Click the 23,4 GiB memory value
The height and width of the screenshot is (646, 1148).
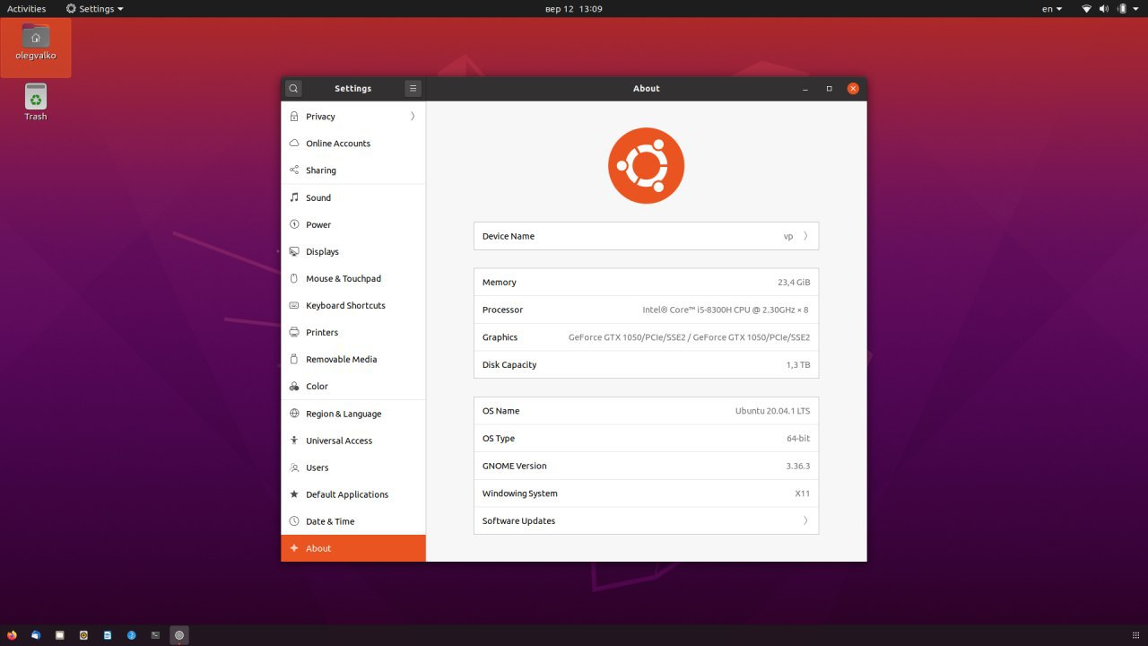794,282
